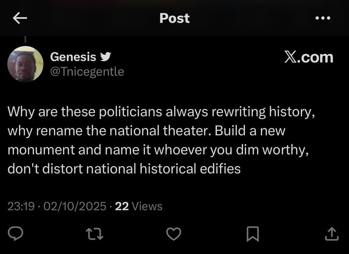This screenshot has height=254, width=349.
Task: Open Genesis's profile picture
Action: pyautogui.click(x=25, y=64)
